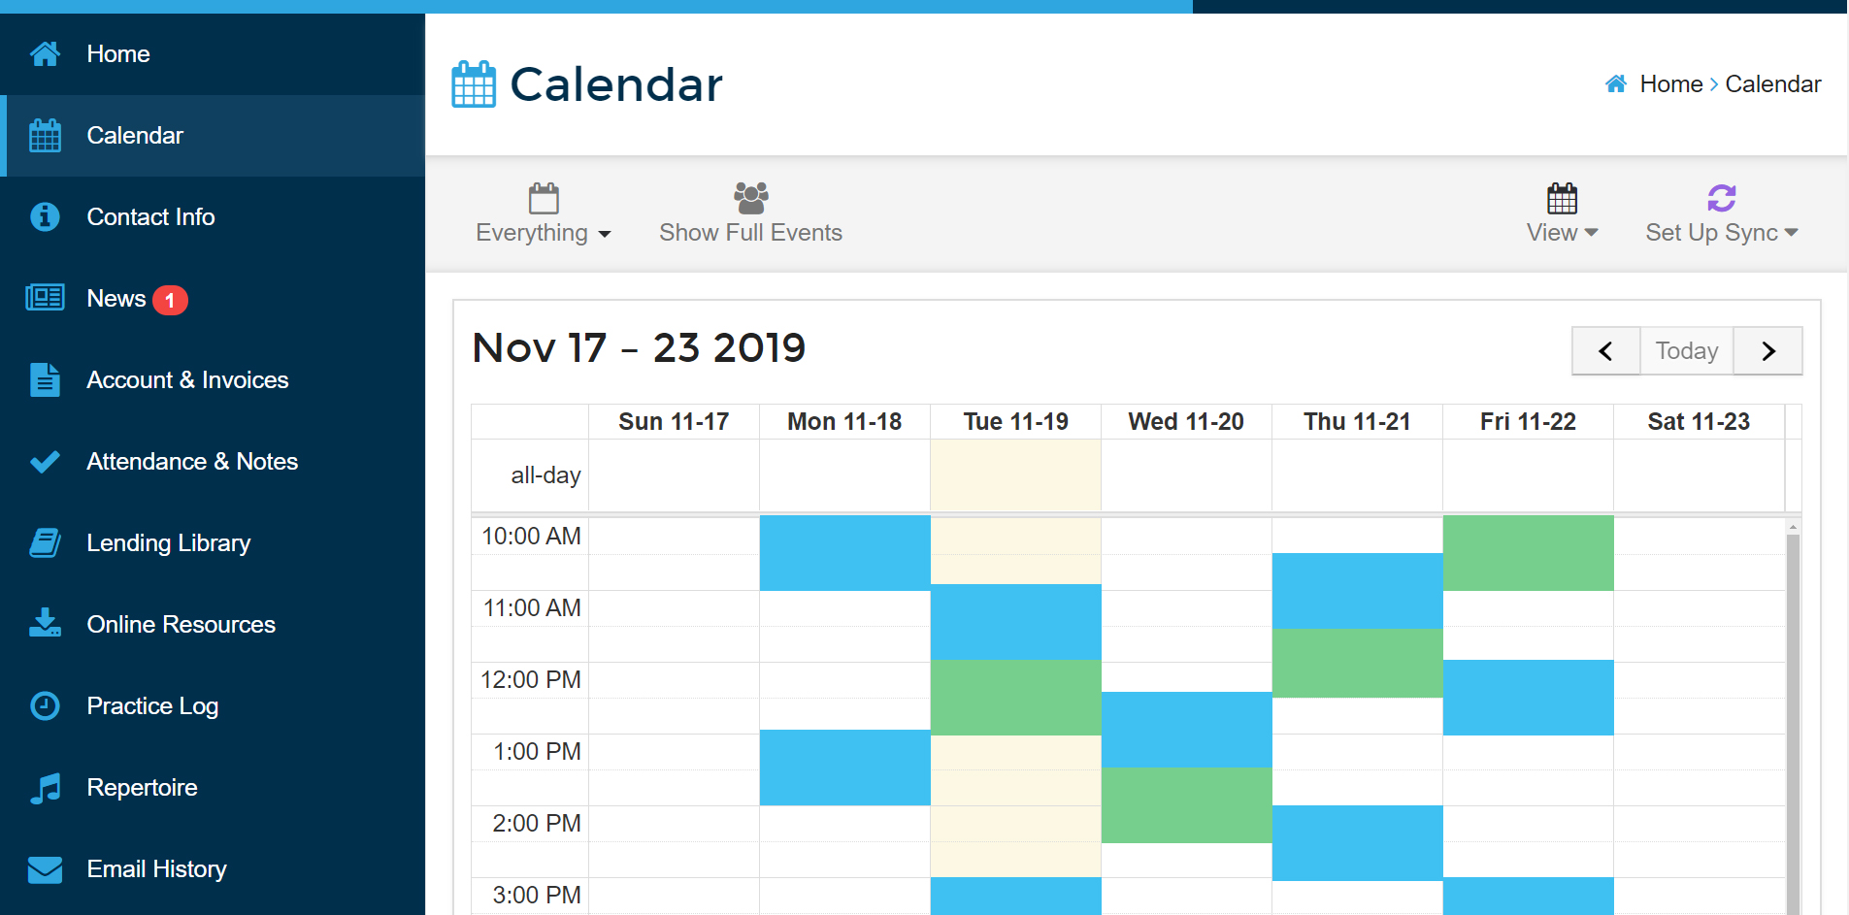Advance to the next week
The width and height of the screenshot is (1849, 915).
(x=1768, y=351)
